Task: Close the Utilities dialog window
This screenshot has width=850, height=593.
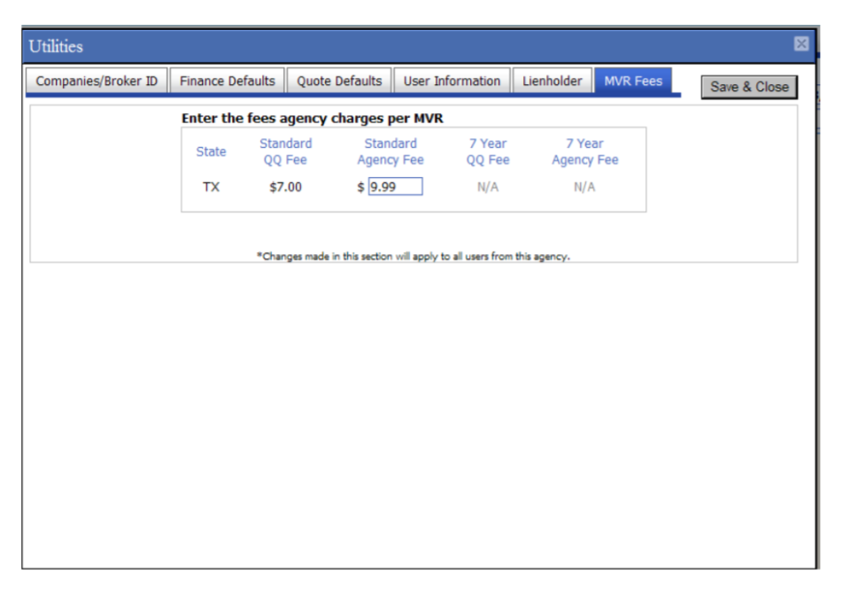Action: coord(800,45)
